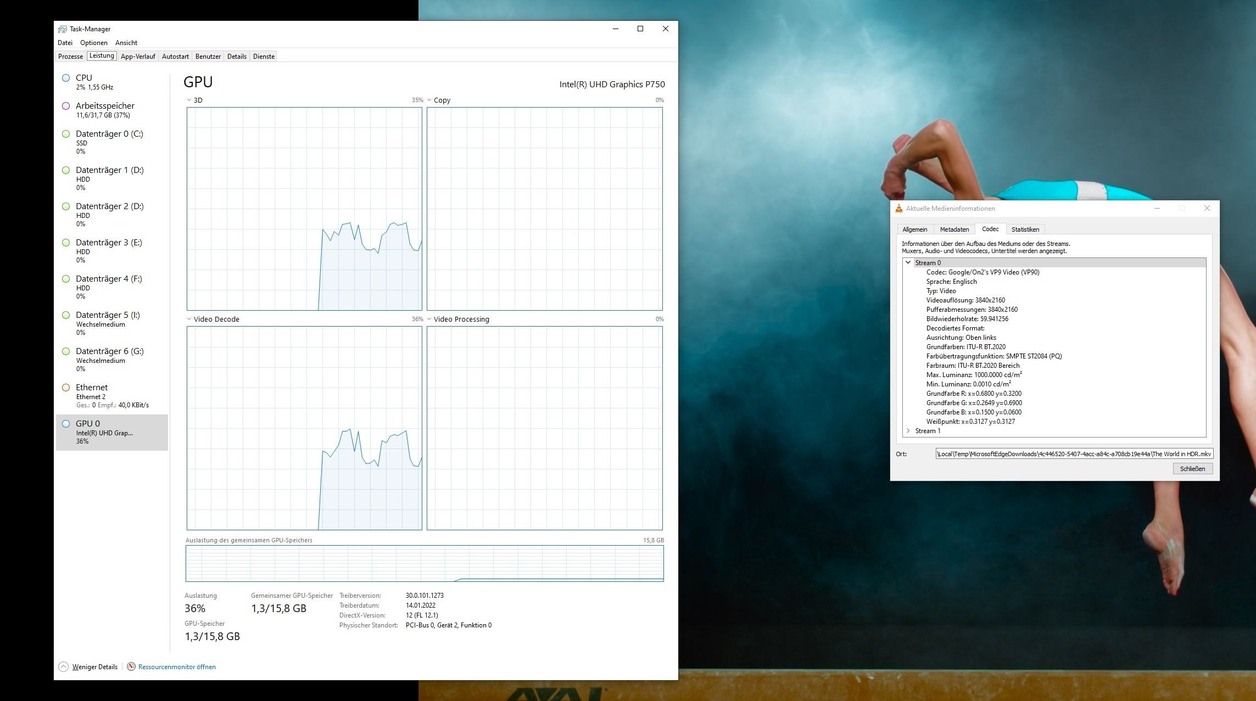Expand the Stream 1 tree node
The height and width of the screenshot is (701, 1256).
point(908,431)
